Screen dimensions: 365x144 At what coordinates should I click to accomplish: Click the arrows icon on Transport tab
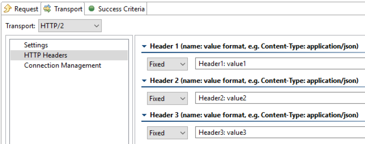pyautogui.click(x=47, y=9)
